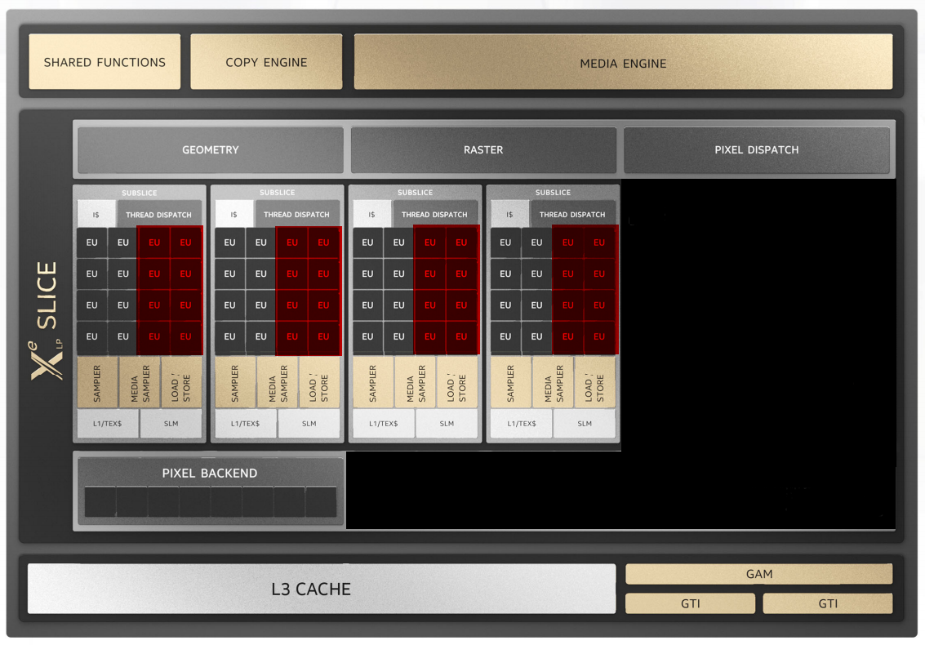Click the fourth subslice's SUBSLICE heading
Image resolution: width=925 pixels, height=645 pixels.
point(553,193)
